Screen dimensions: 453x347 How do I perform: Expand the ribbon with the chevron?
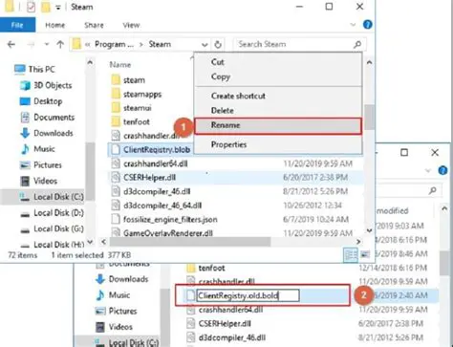[x=353, y=25]
